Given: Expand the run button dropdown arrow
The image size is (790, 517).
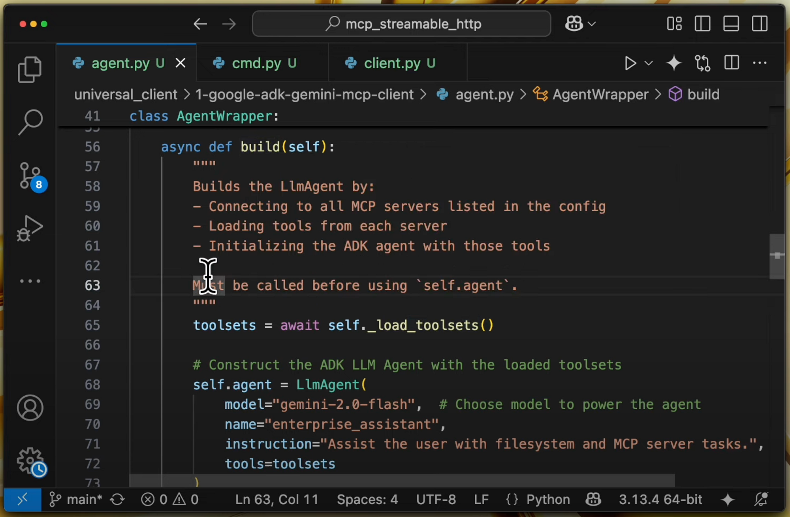Looking at the screenshot, I should 648,63.
